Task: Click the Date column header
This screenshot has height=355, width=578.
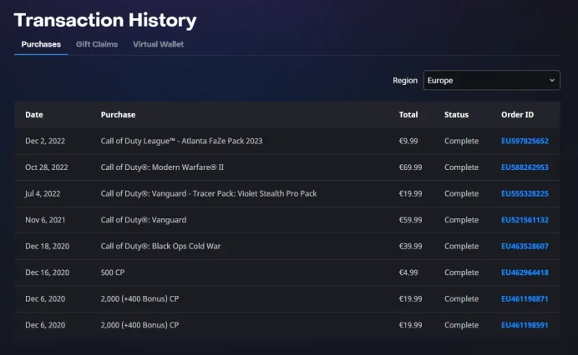Action: (34, 115)
